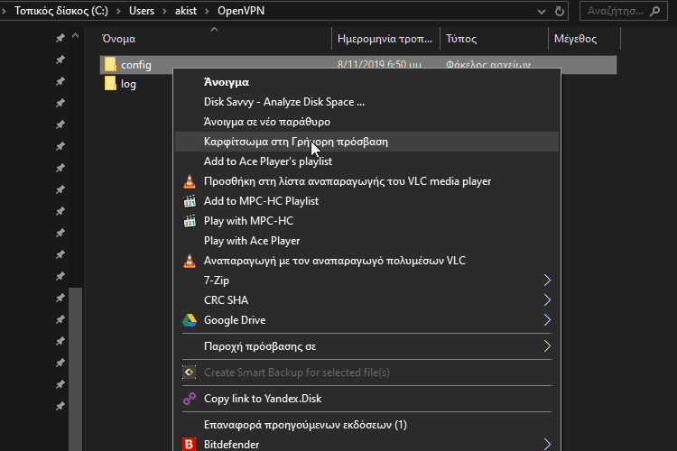Image resolution: width=677 pixels, height=451 pixels.
Task: Click the Smart Backup icon
Action: coord(190,372)
